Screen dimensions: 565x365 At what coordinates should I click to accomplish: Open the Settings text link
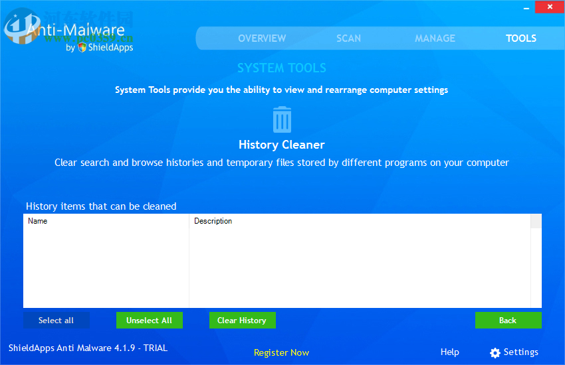pos(520,352)
